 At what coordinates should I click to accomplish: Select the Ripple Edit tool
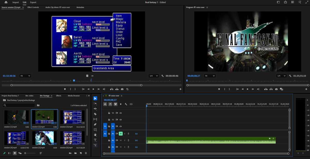tap(95, 109)
